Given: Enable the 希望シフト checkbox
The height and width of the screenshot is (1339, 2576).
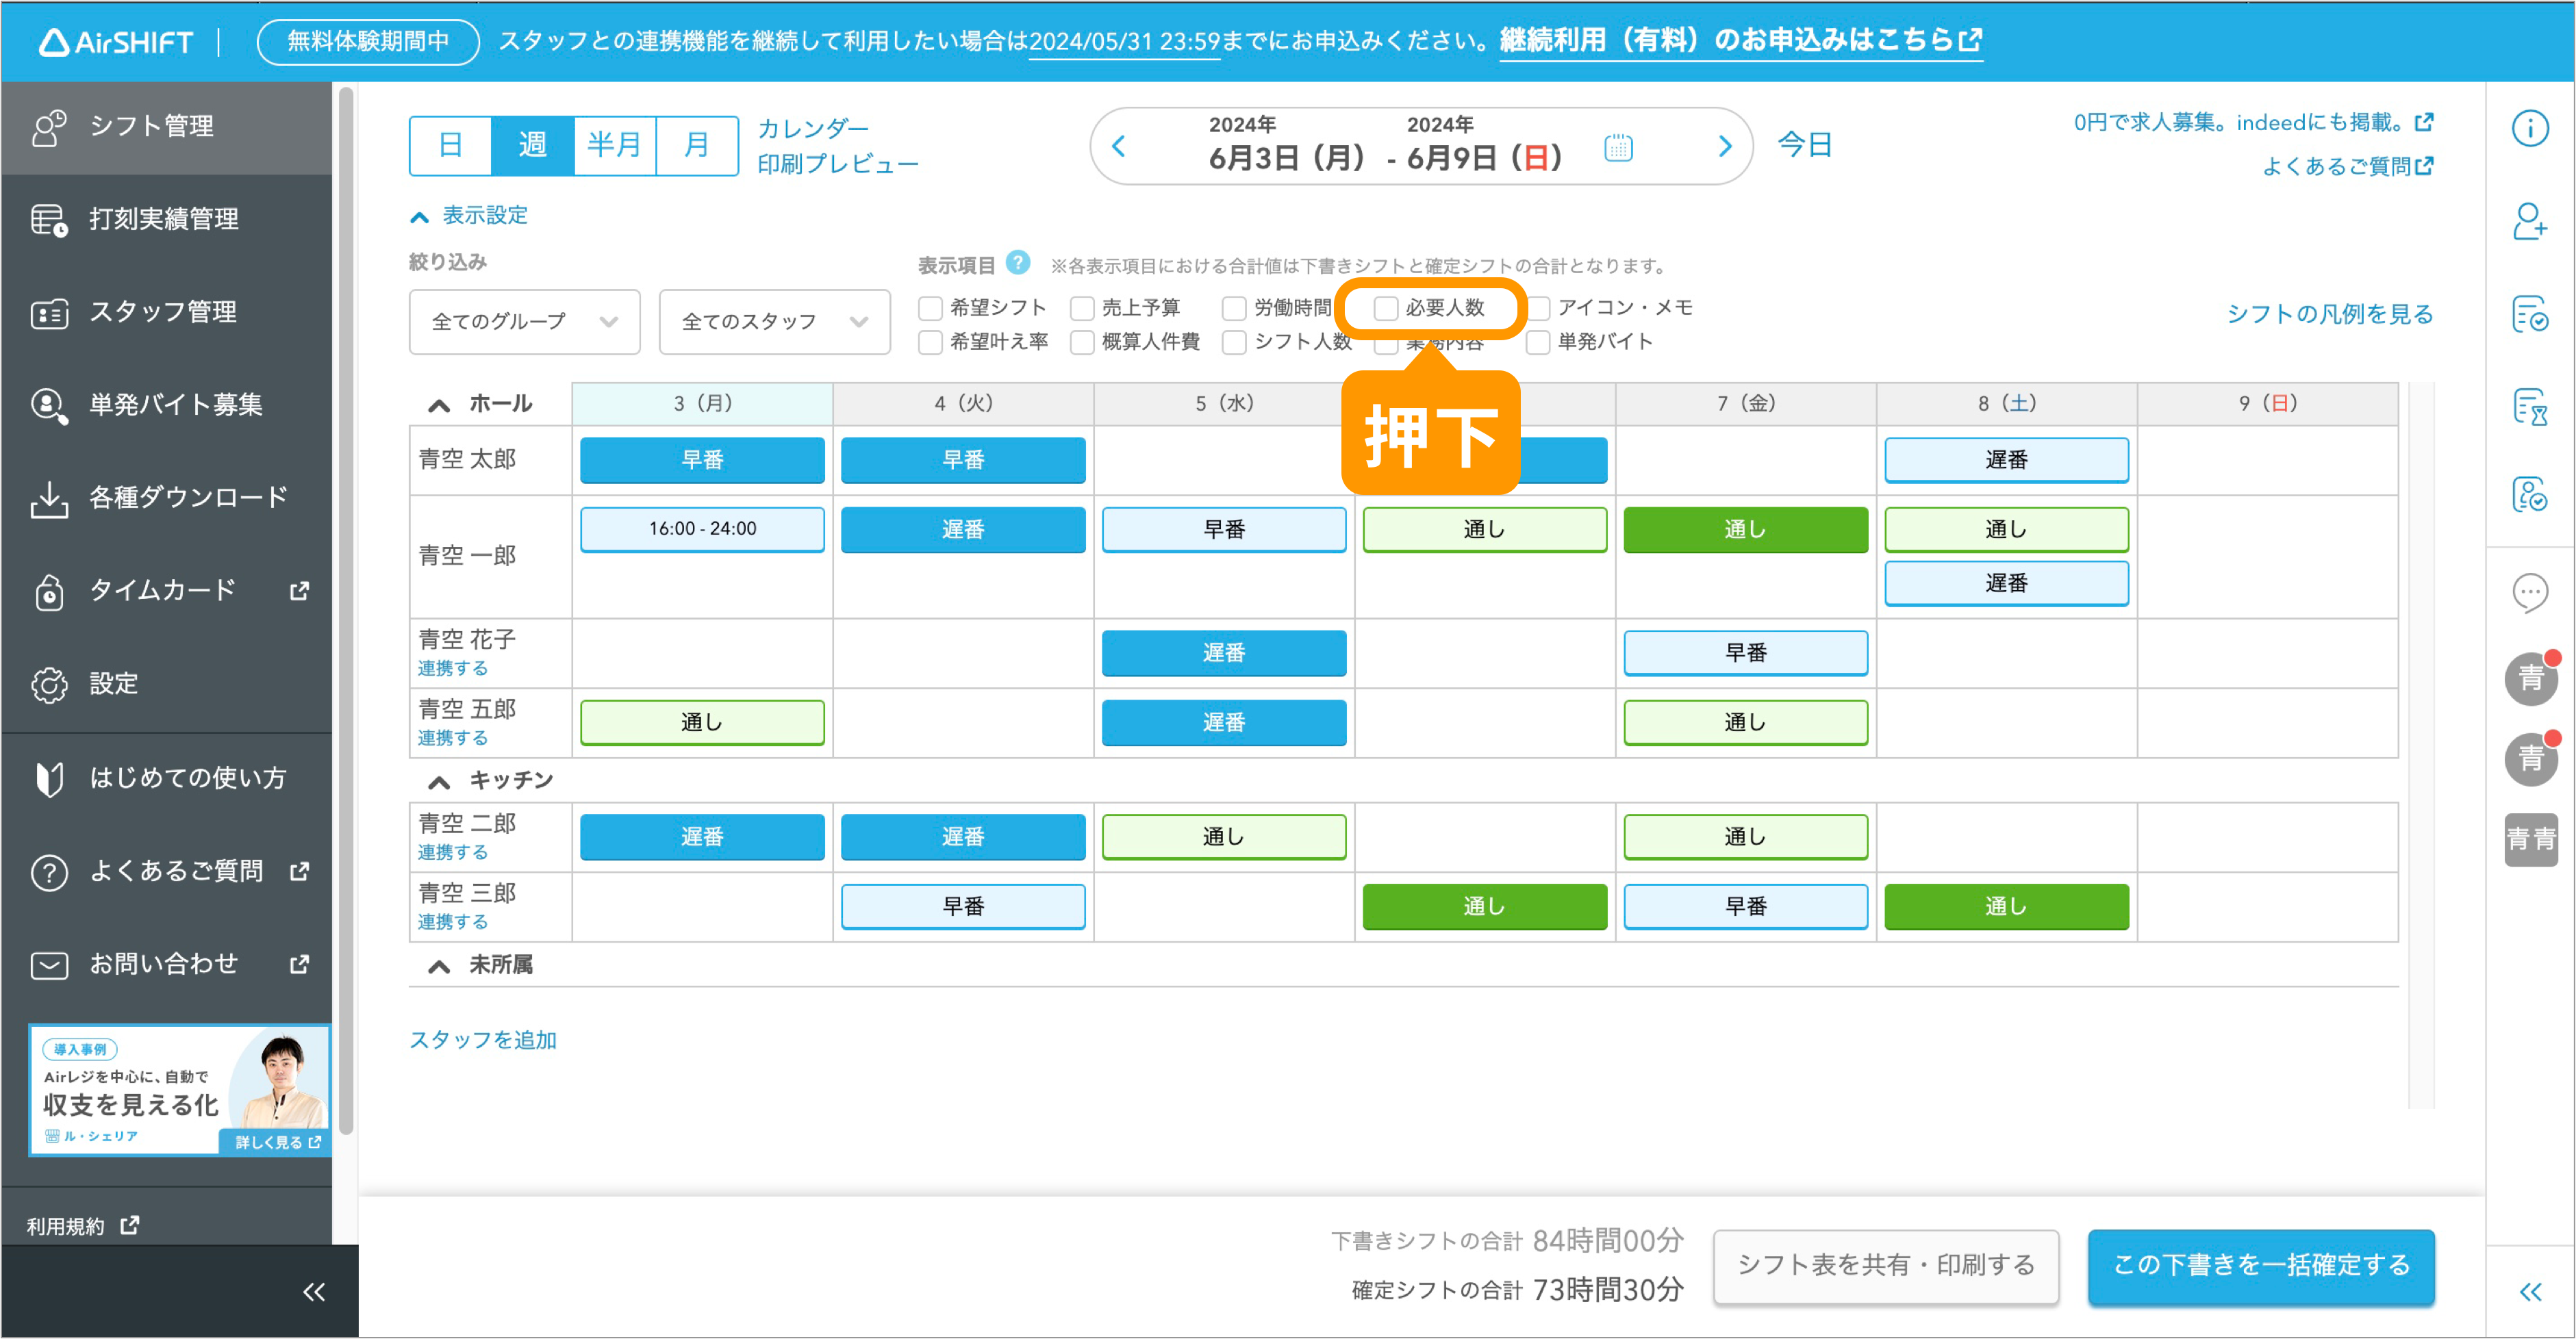Looking at the screenshot, I should tap(930, 308).
